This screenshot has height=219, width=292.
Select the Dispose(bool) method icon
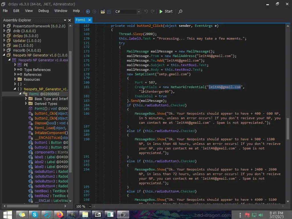(x=31, y=123)
